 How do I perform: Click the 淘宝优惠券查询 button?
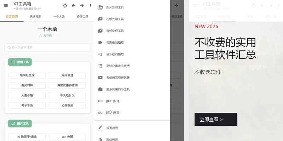click(67, 85)
